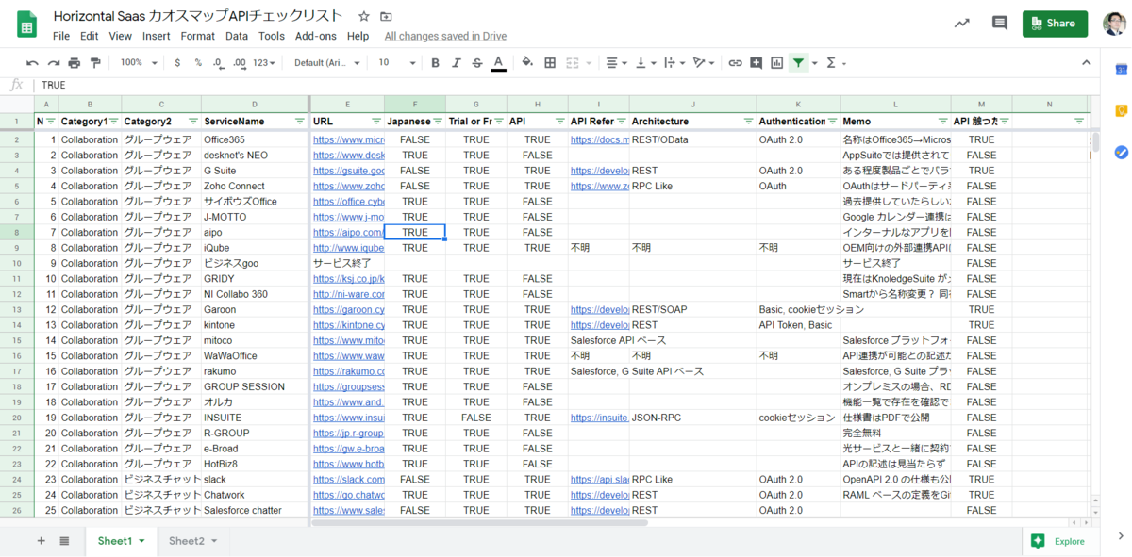Open the Format menu
Image resolution: width=1132 pixels, height=557 pixels.
pos(198,36)
